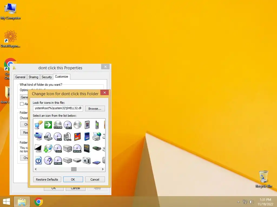The height and width of the screenshot is (207, 277).
Task: Select the Recycle Bin desktop icon
Action: pos(263,179)
